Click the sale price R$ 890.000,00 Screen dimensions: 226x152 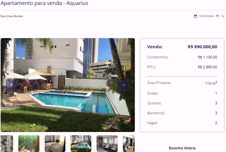coord(202,47)
